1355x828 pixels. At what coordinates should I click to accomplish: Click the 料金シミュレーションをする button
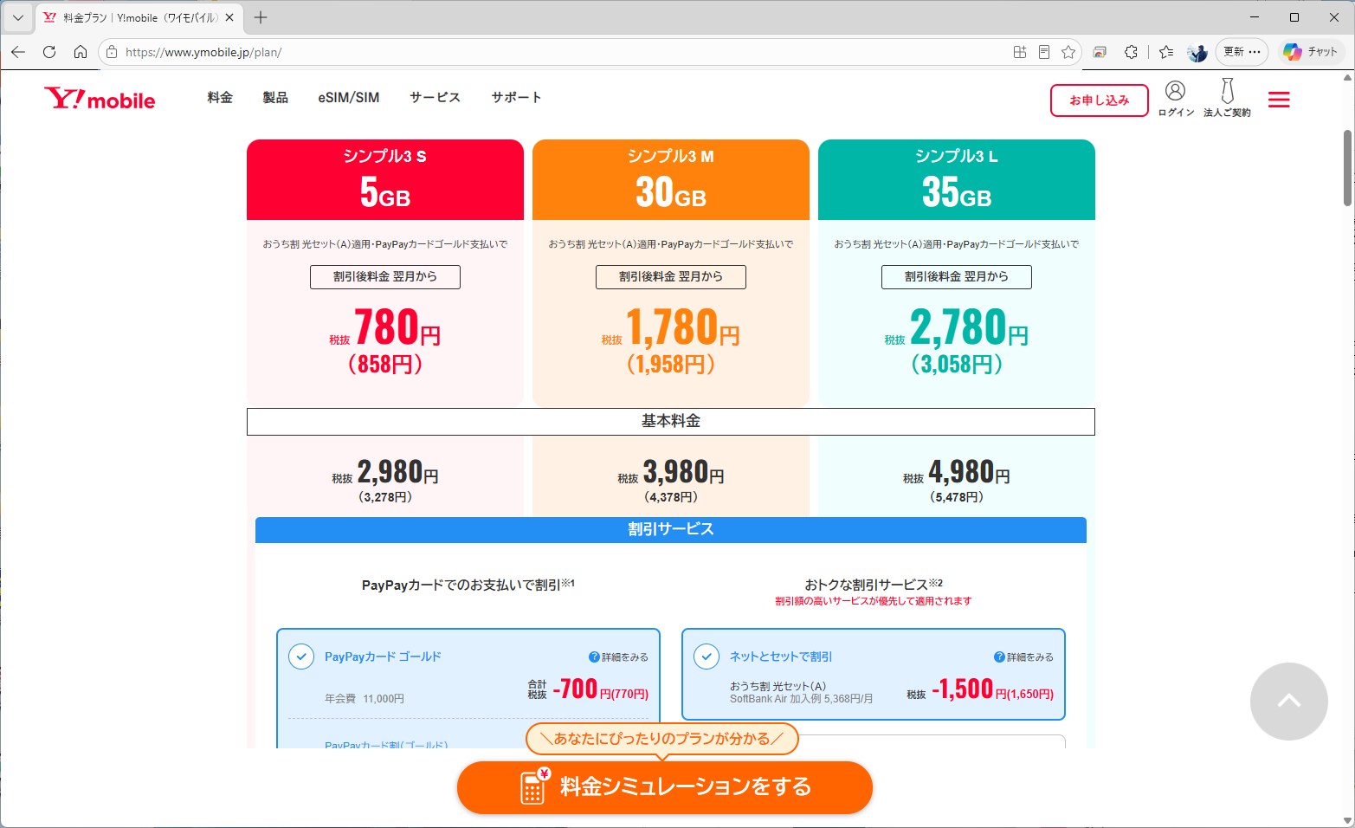(664, 787)
